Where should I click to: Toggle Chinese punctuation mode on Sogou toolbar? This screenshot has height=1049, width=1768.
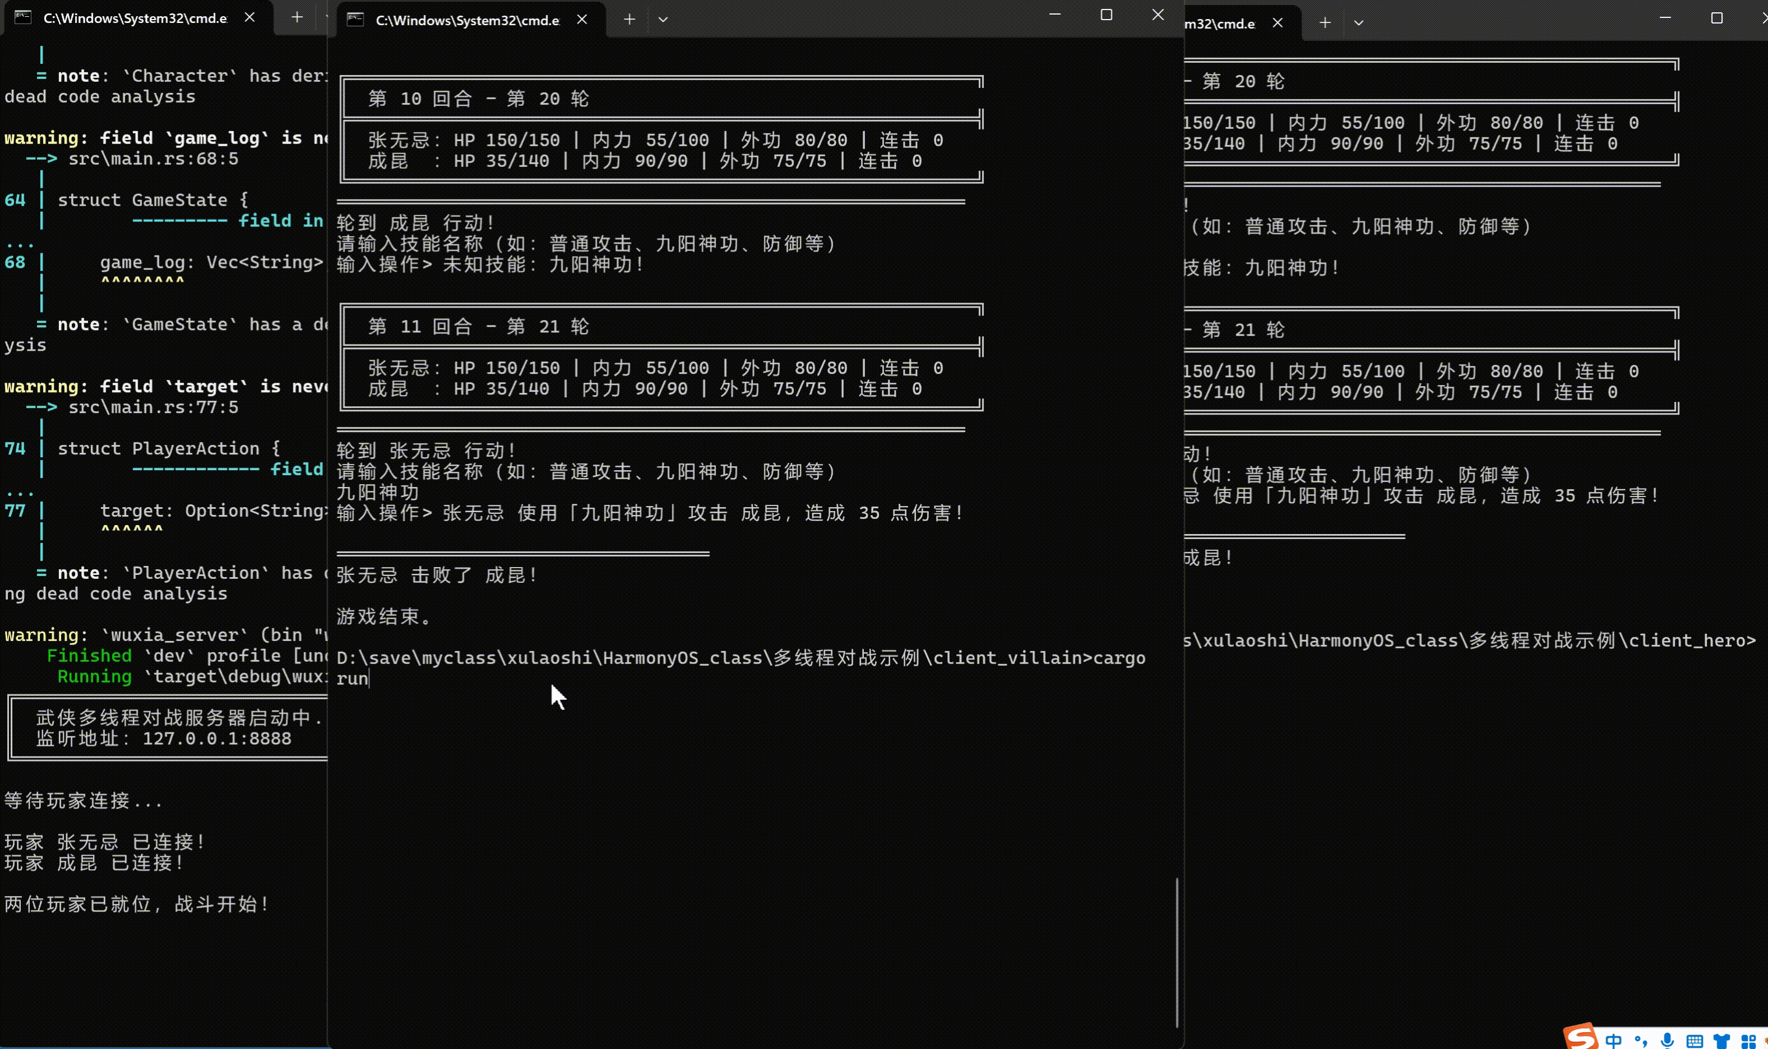[1641, 1041]
